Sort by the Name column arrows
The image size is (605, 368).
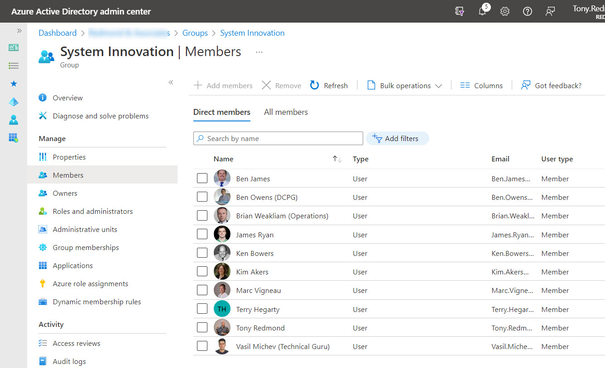337,159
